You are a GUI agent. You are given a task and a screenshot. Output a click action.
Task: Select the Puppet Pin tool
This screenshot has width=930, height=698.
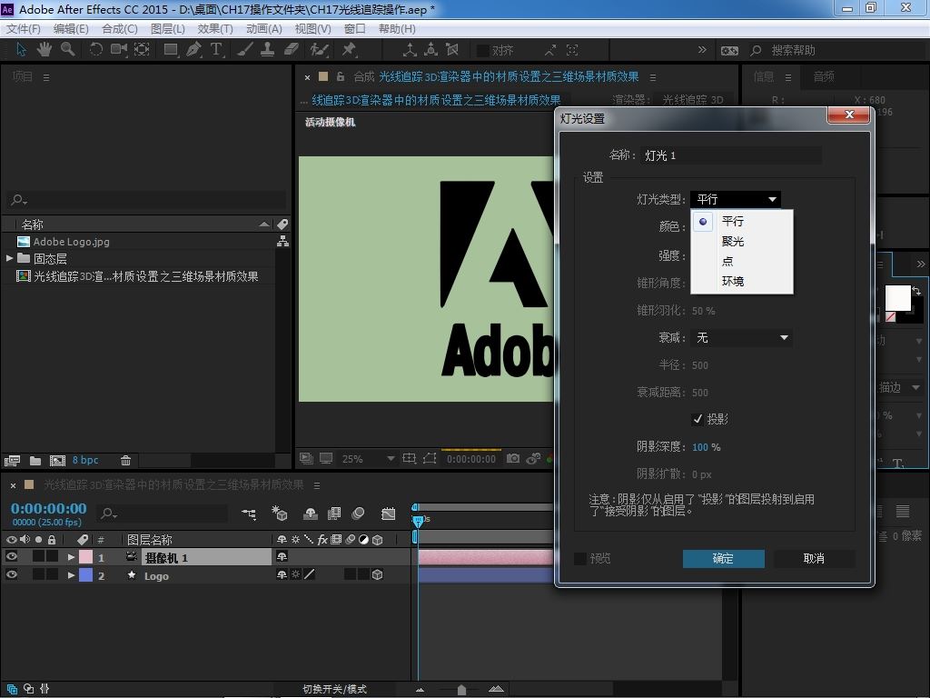(349, 50)
